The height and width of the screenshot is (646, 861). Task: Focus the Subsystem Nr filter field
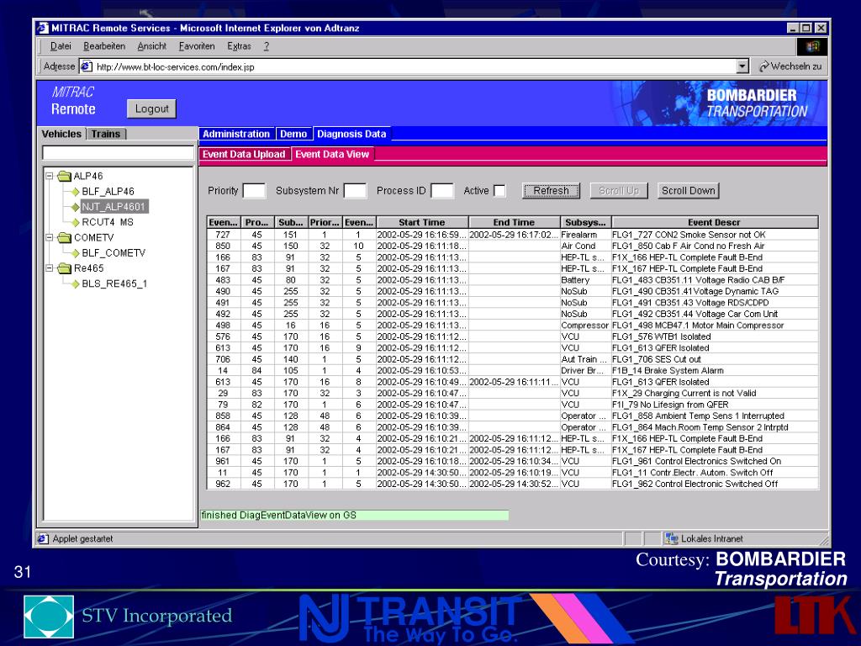pos(356,191)
